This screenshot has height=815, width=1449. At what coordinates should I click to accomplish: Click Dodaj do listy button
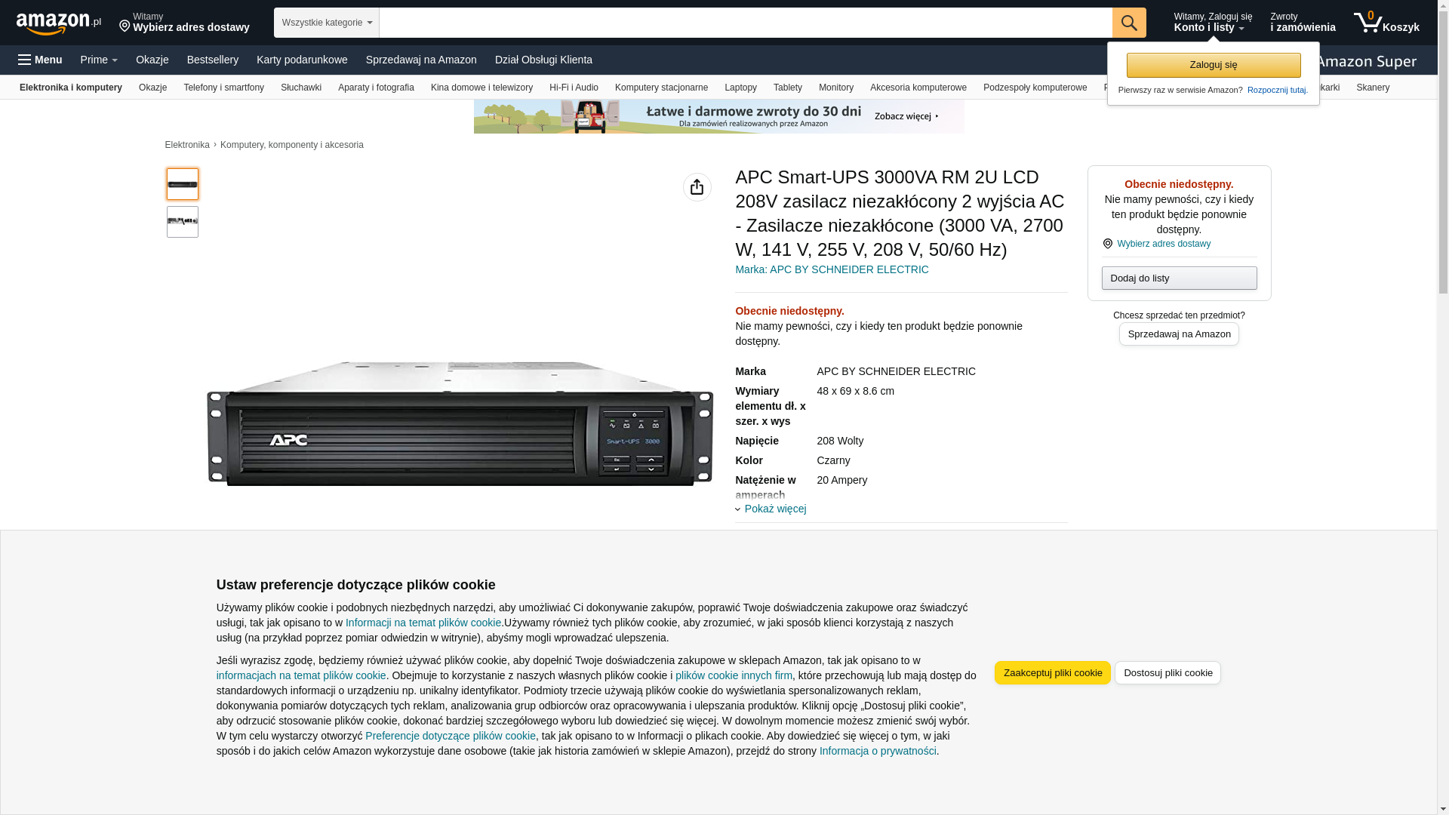[1178, 278]
